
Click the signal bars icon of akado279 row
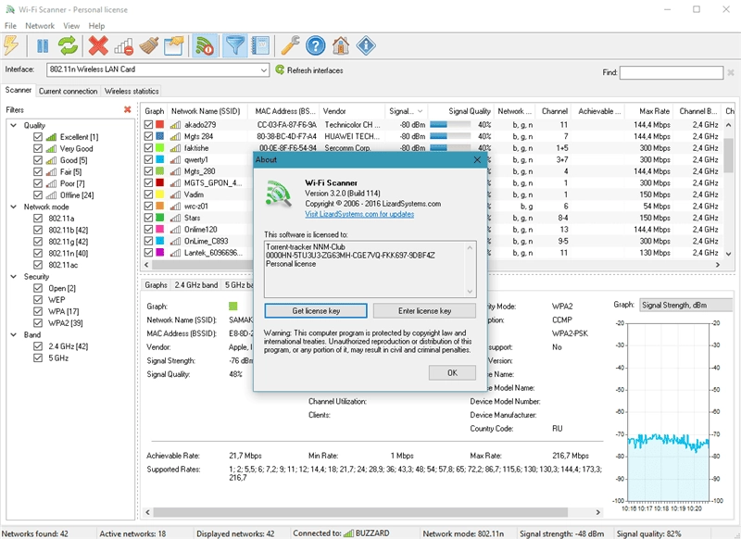175,125
